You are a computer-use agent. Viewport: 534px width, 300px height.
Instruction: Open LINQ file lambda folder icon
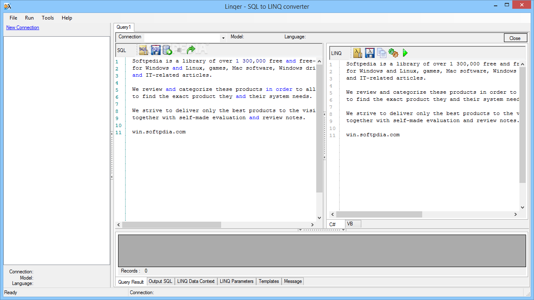coord(358,53)
